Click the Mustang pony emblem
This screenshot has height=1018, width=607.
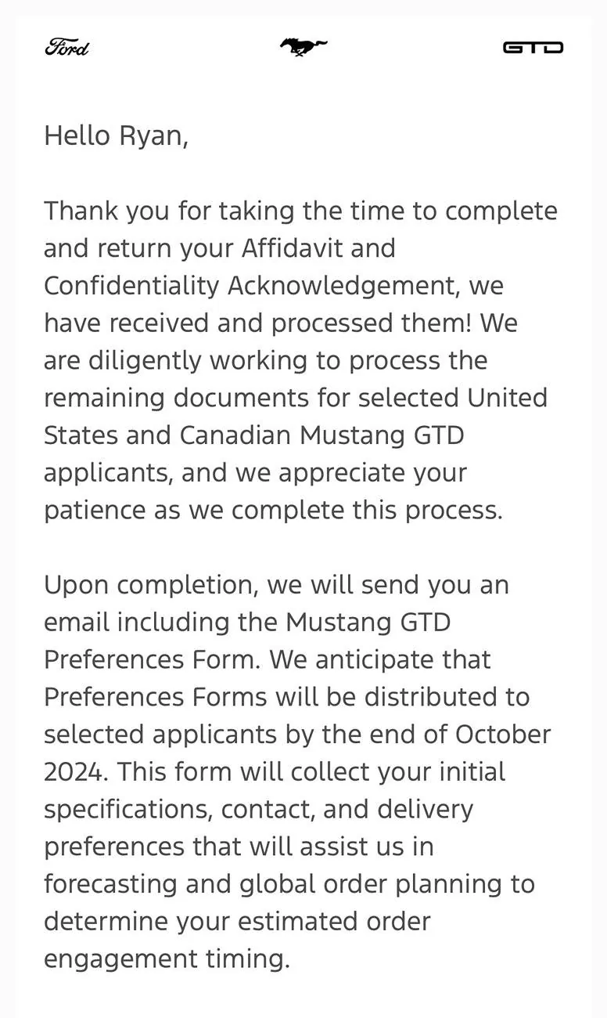303,47
